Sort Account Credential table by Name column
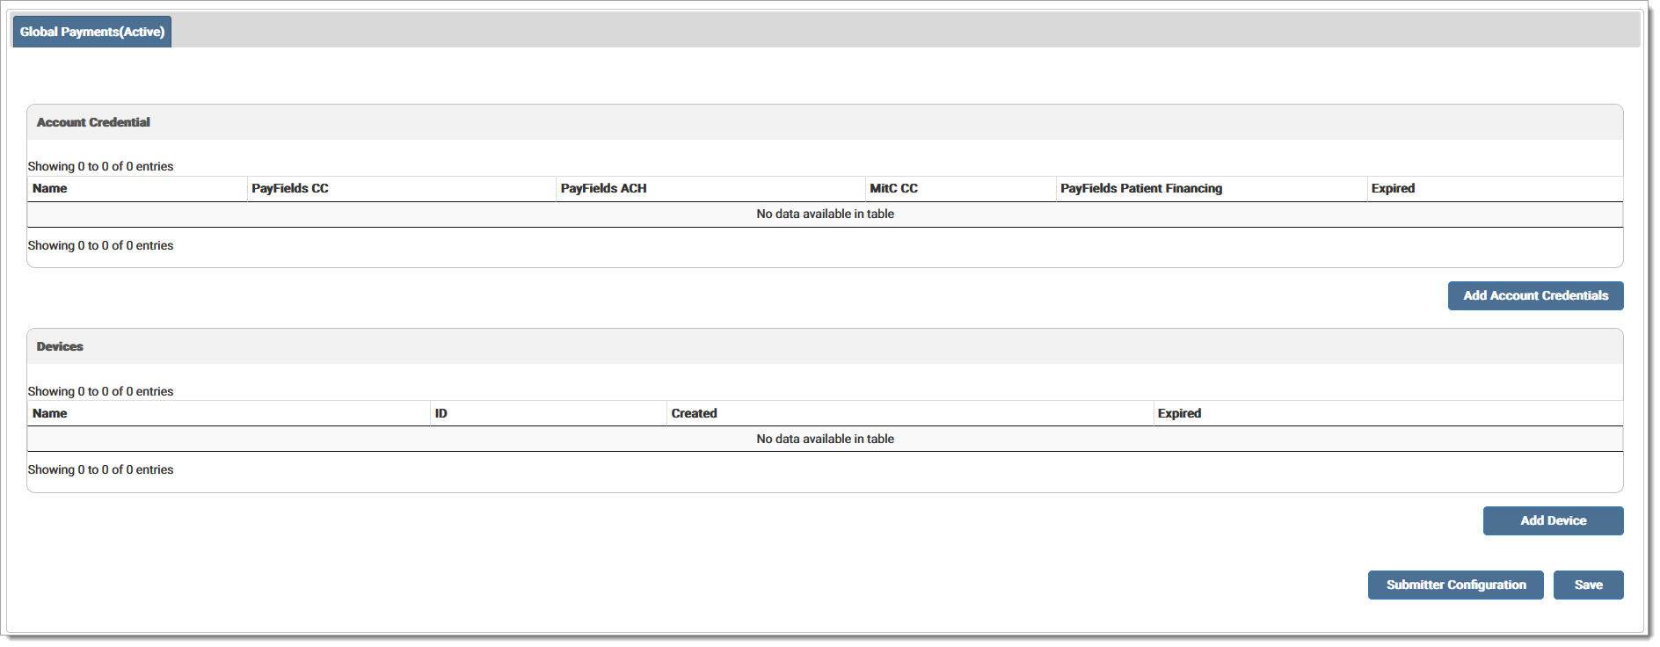The image size is (1660, 647). tap(50, 189)
